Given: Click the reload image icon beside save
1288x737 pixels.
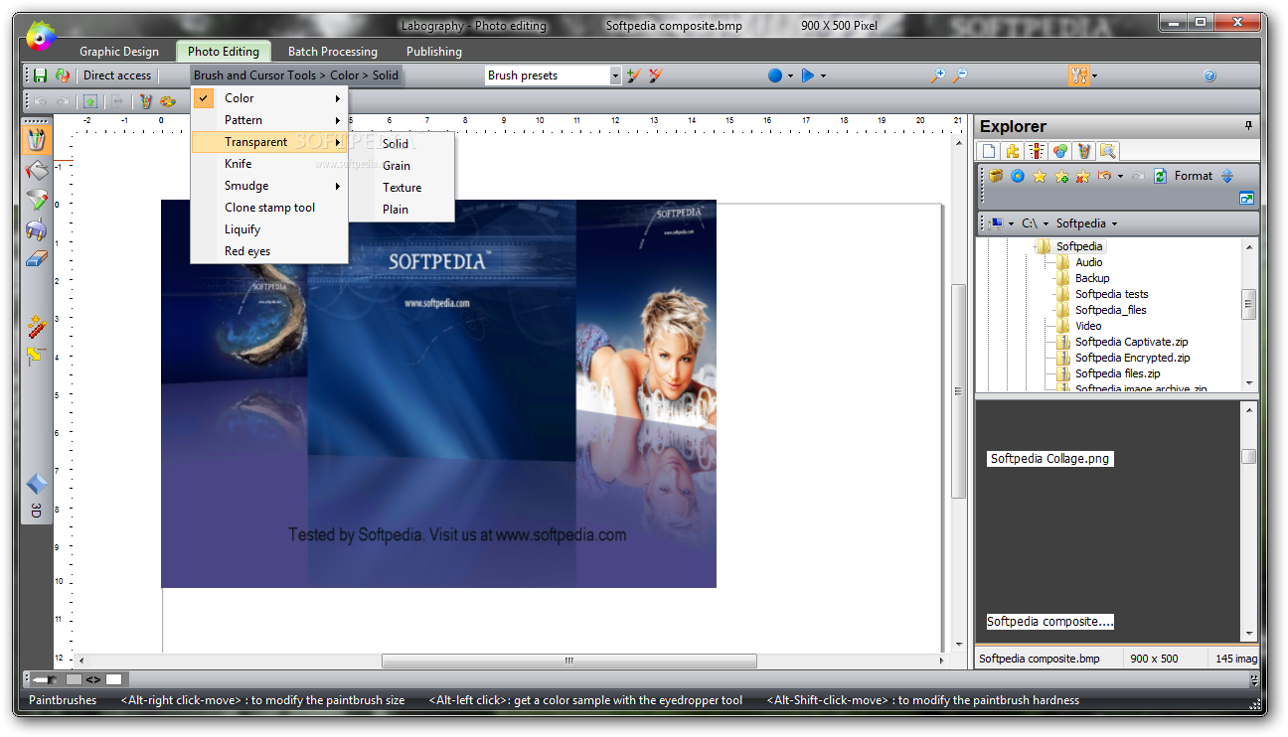Looking at the screenshot, I should (x=63, y=75).
